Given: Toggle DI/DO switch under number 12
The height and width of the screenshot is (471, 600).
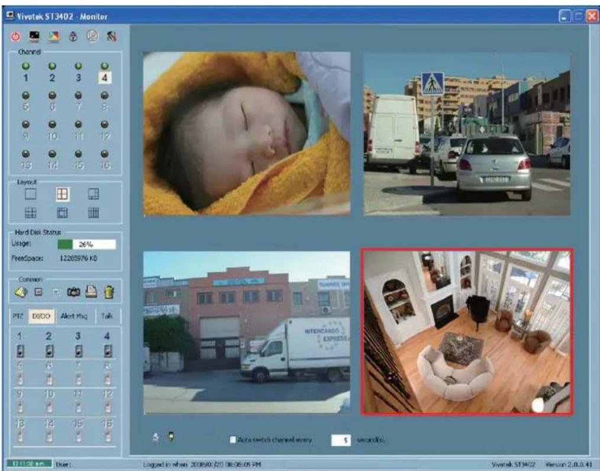Looking at the screenshot, I should click(x=108, y=407).
